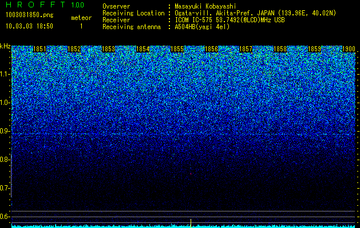Viewport: 360px width, 228px height.
Task: Click the 1859 time marker
Action: (x=314, y=49)
